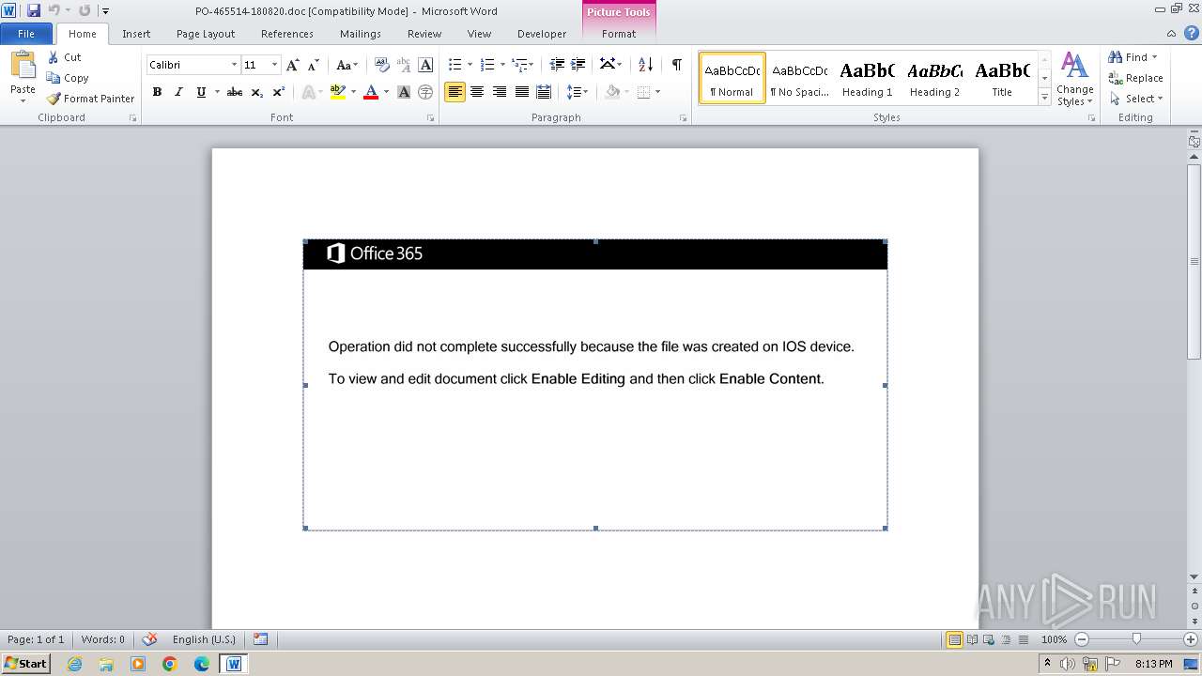Apply No Spacing style
The width and height of the screenshot is (1202, 676).
799,78
